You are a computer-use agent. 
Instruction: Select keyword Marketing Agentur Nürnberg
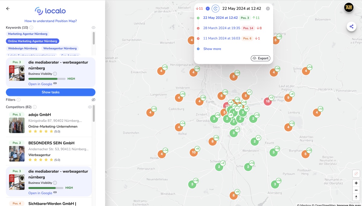click(x=28, y=34)
